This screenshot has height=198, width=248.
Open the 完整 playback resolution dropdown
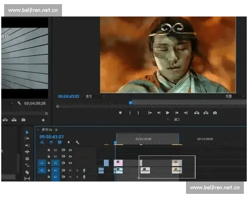coord(235,96)
